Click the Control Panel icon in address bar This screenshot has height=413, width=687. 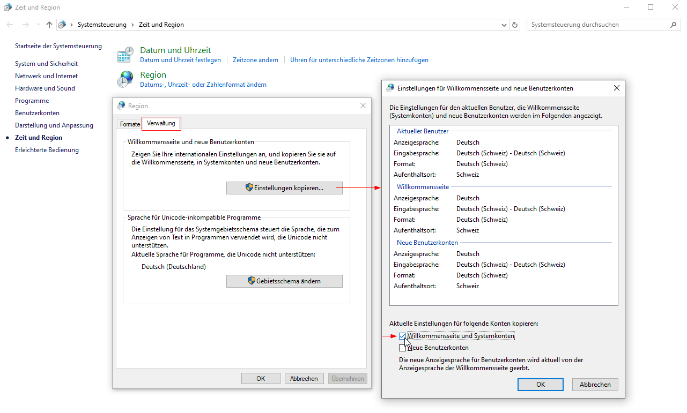point(62,25)
